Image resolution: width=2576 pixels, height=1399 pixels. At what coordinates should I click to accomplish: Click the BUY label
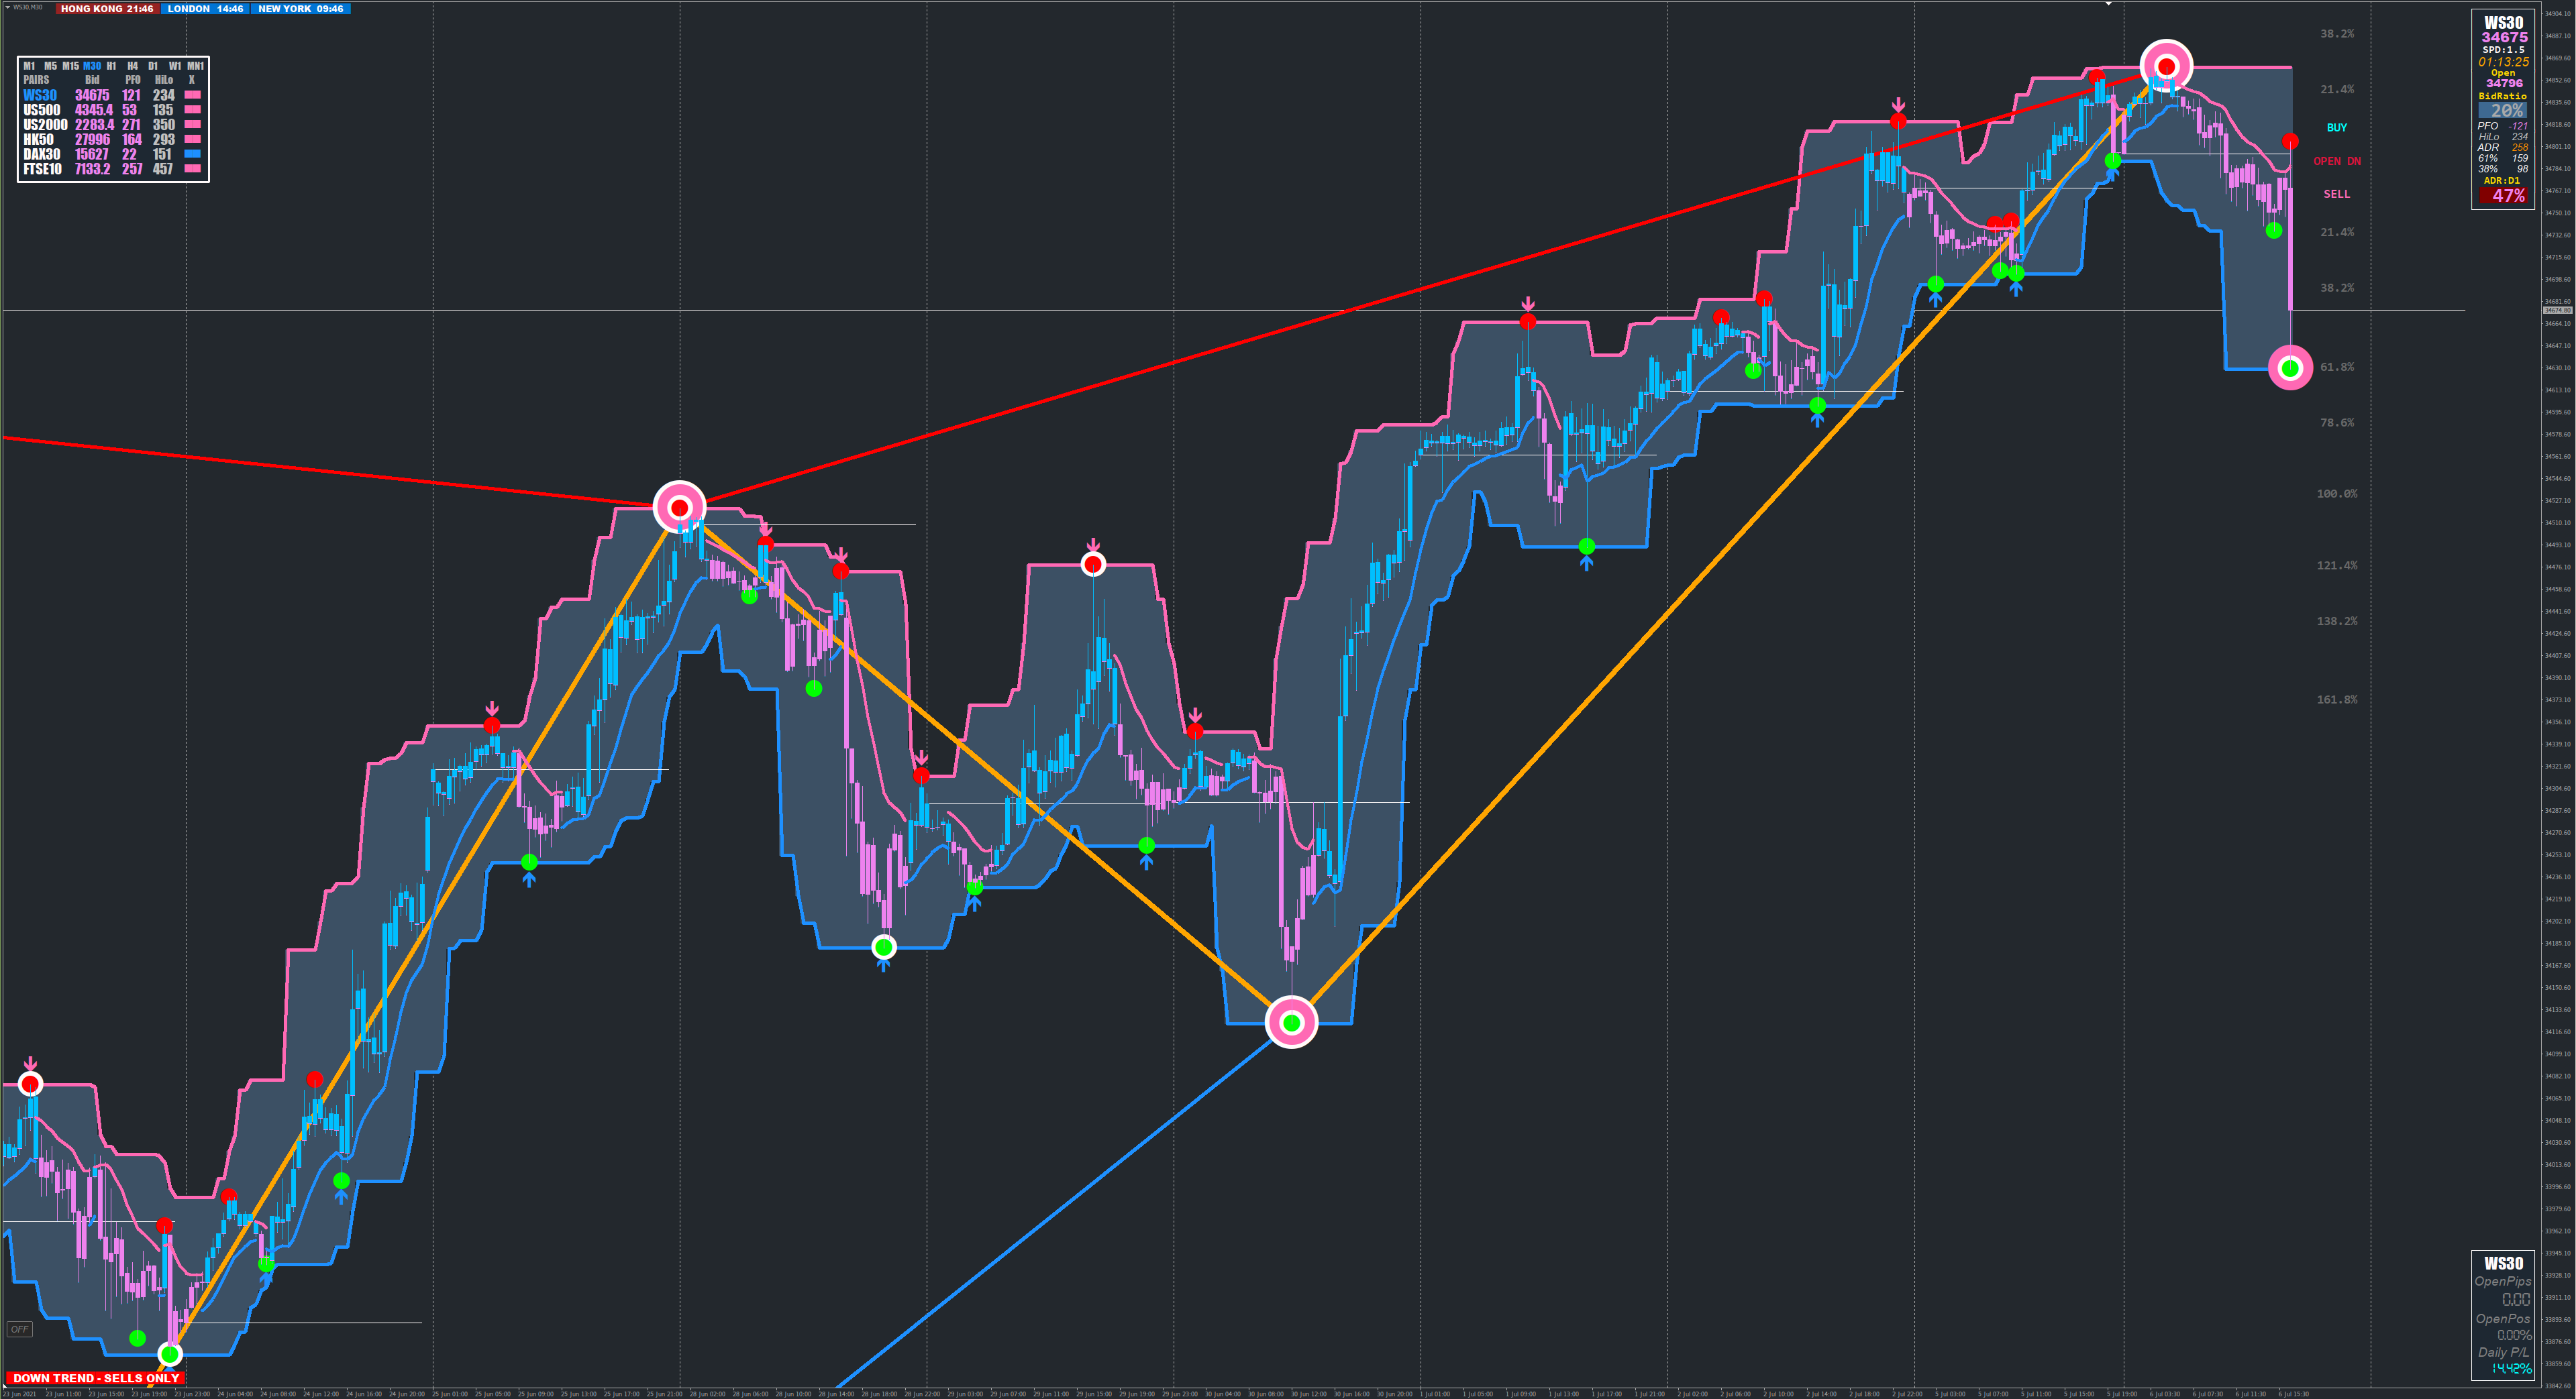[x=2336, y=128]
